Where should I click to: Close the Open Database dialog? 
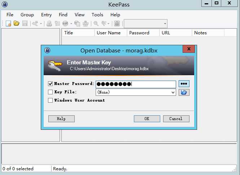click(189, 49)
